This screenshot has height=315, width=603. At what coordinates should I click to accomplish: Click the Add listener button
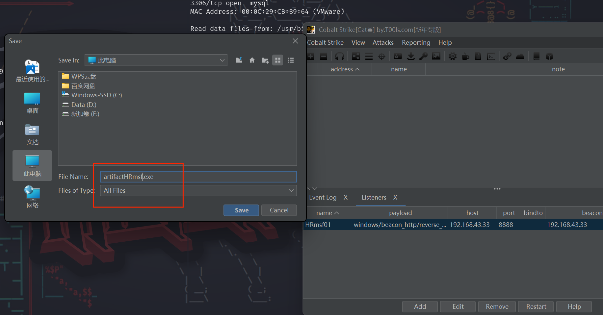[420, 307]
